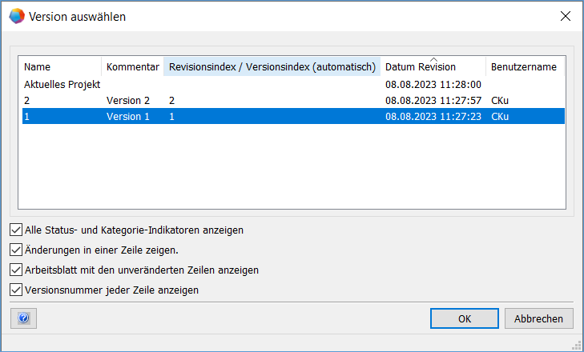Viewport: 584px width, 352px height.
Task: Click the Revisionsindex / Versionsindex column header
Action: (272, 67)
